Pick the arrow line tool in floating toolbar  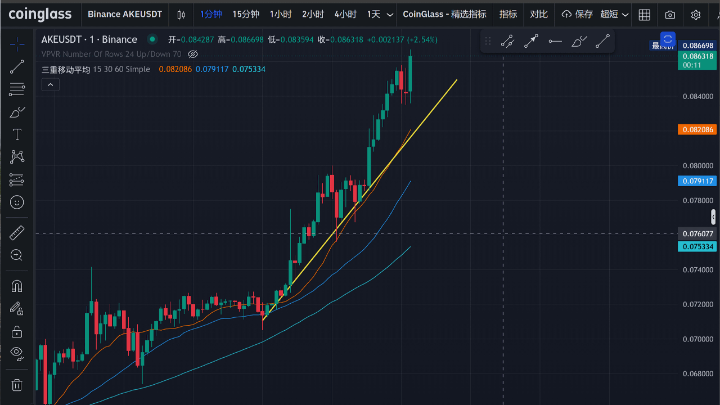(x=532, y=41)
